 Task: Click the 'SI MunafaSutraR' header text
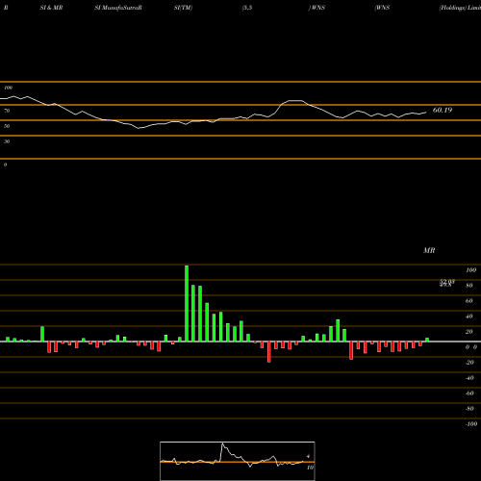(118, 8)
